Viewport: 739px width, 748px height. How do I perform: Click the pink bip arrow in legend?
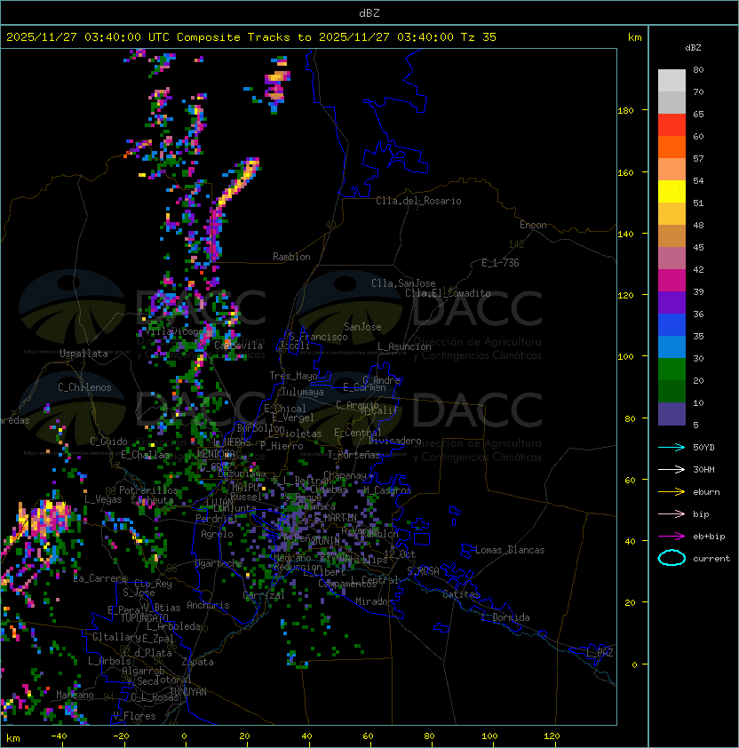(671, 513)
